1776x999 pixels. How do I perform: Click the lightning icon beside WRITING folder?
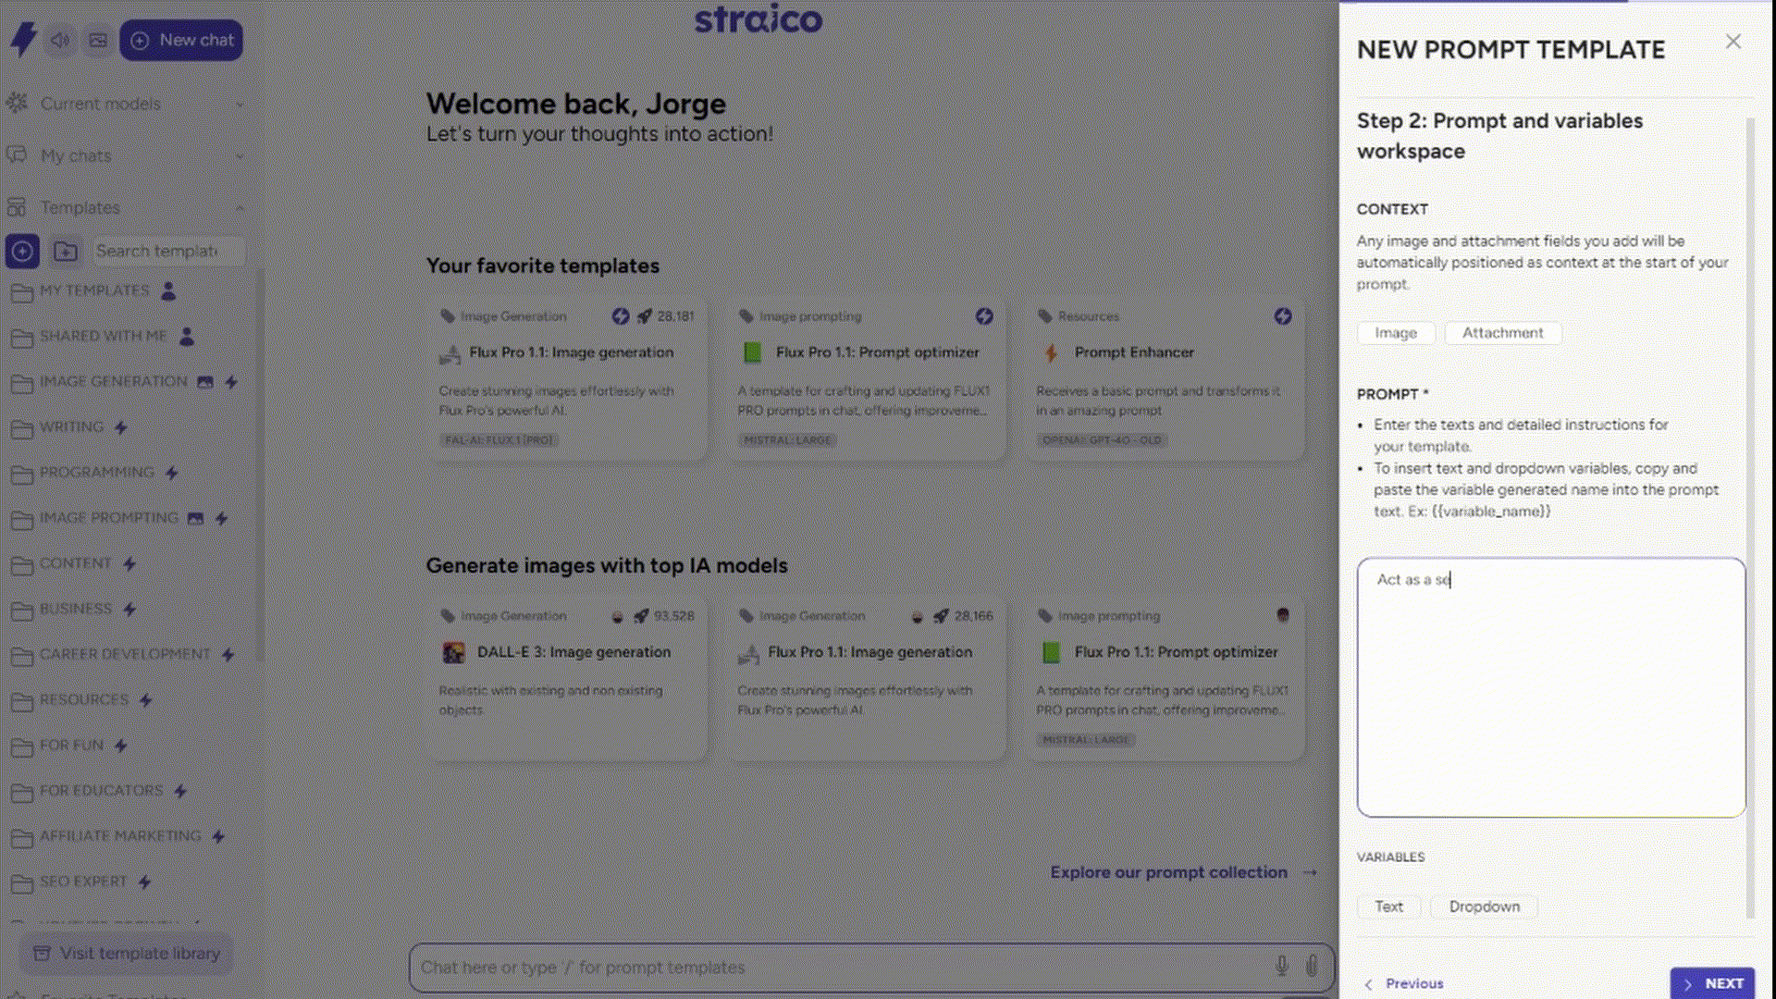point(121,426)
